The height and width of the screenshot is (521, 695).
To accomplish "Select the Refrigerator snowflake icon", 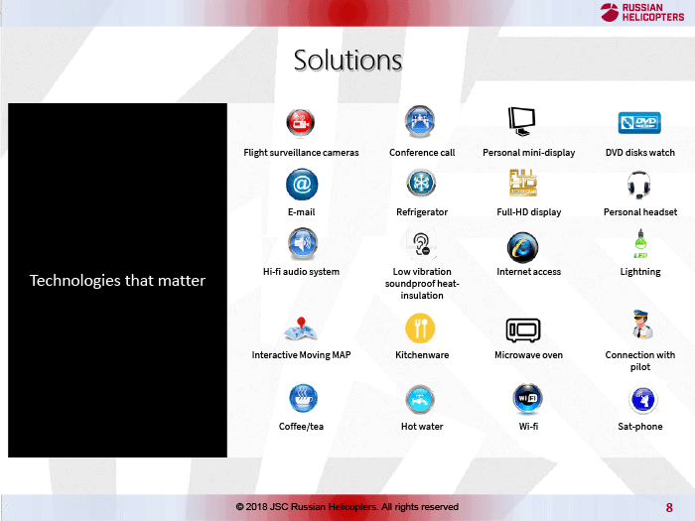I will [422, 184].
